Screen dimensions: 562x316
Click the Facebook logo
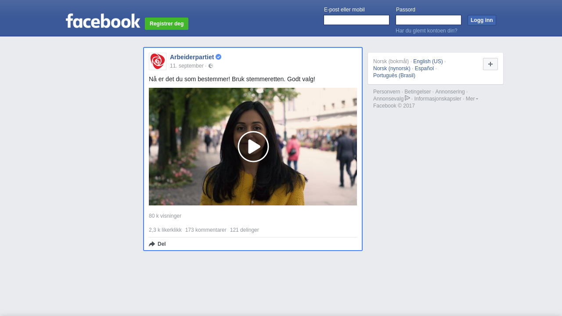(103, 21)
